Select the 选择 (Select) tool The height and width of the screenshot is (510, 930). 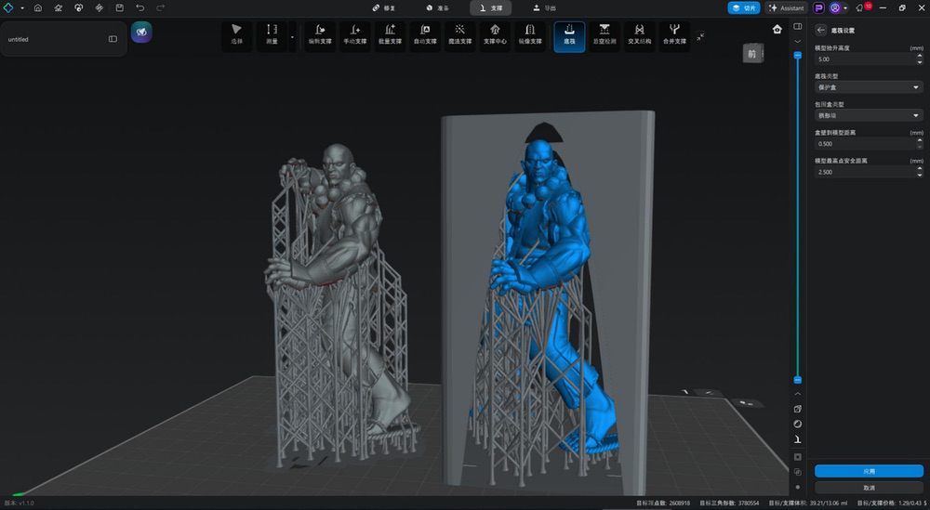point(236,34)
